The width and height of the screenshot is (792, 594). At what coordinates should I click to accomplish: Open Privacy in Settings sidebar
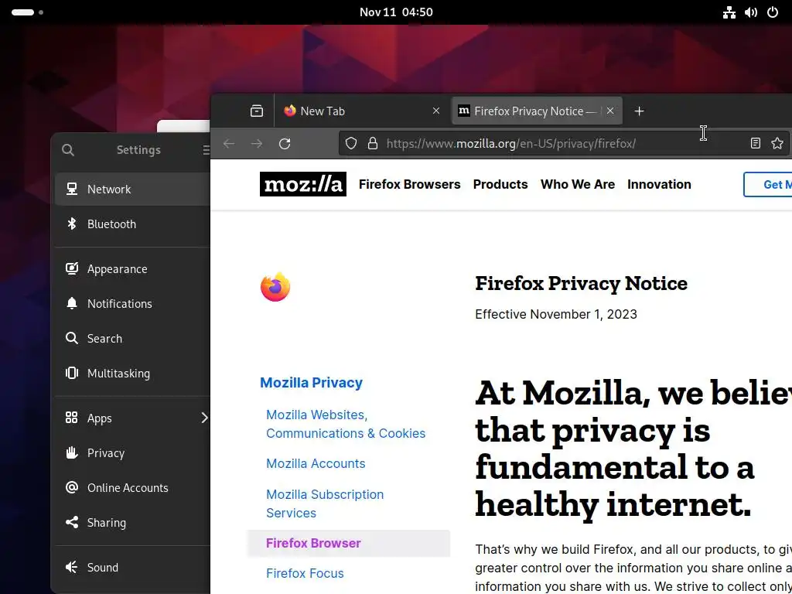132,453
